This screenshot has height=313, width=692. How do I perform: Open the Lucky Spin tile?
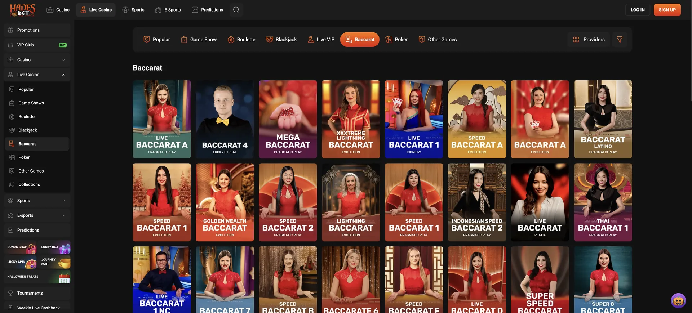pyautogui.click(x=21, y=262)
